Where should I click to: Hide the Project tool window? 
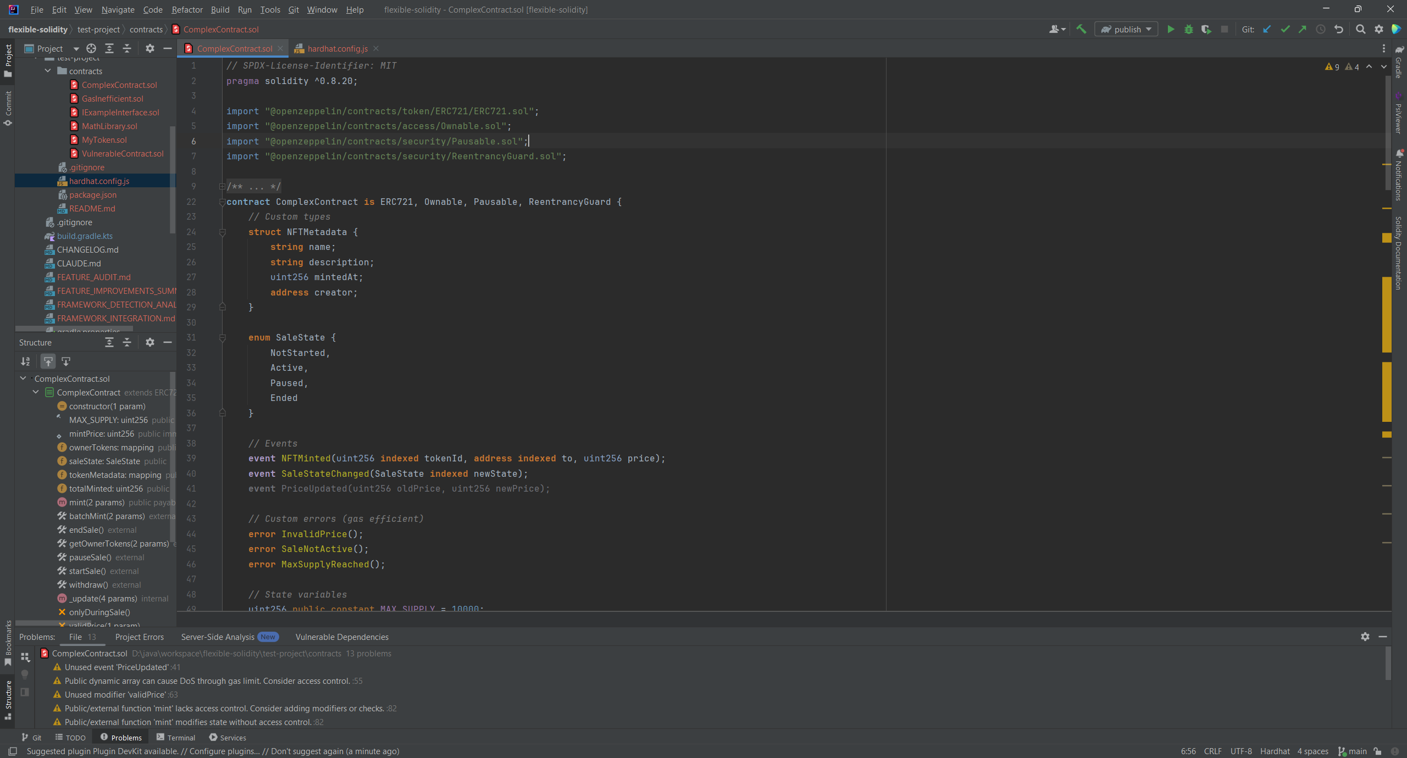tap(168, 48)
